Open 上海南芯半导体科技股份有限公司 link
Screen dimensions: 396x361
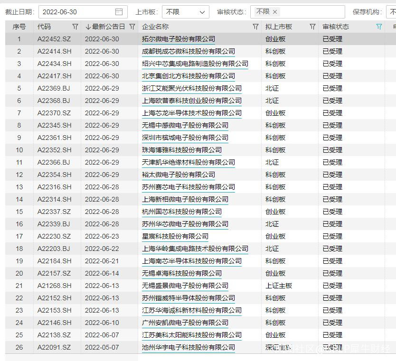192,261
